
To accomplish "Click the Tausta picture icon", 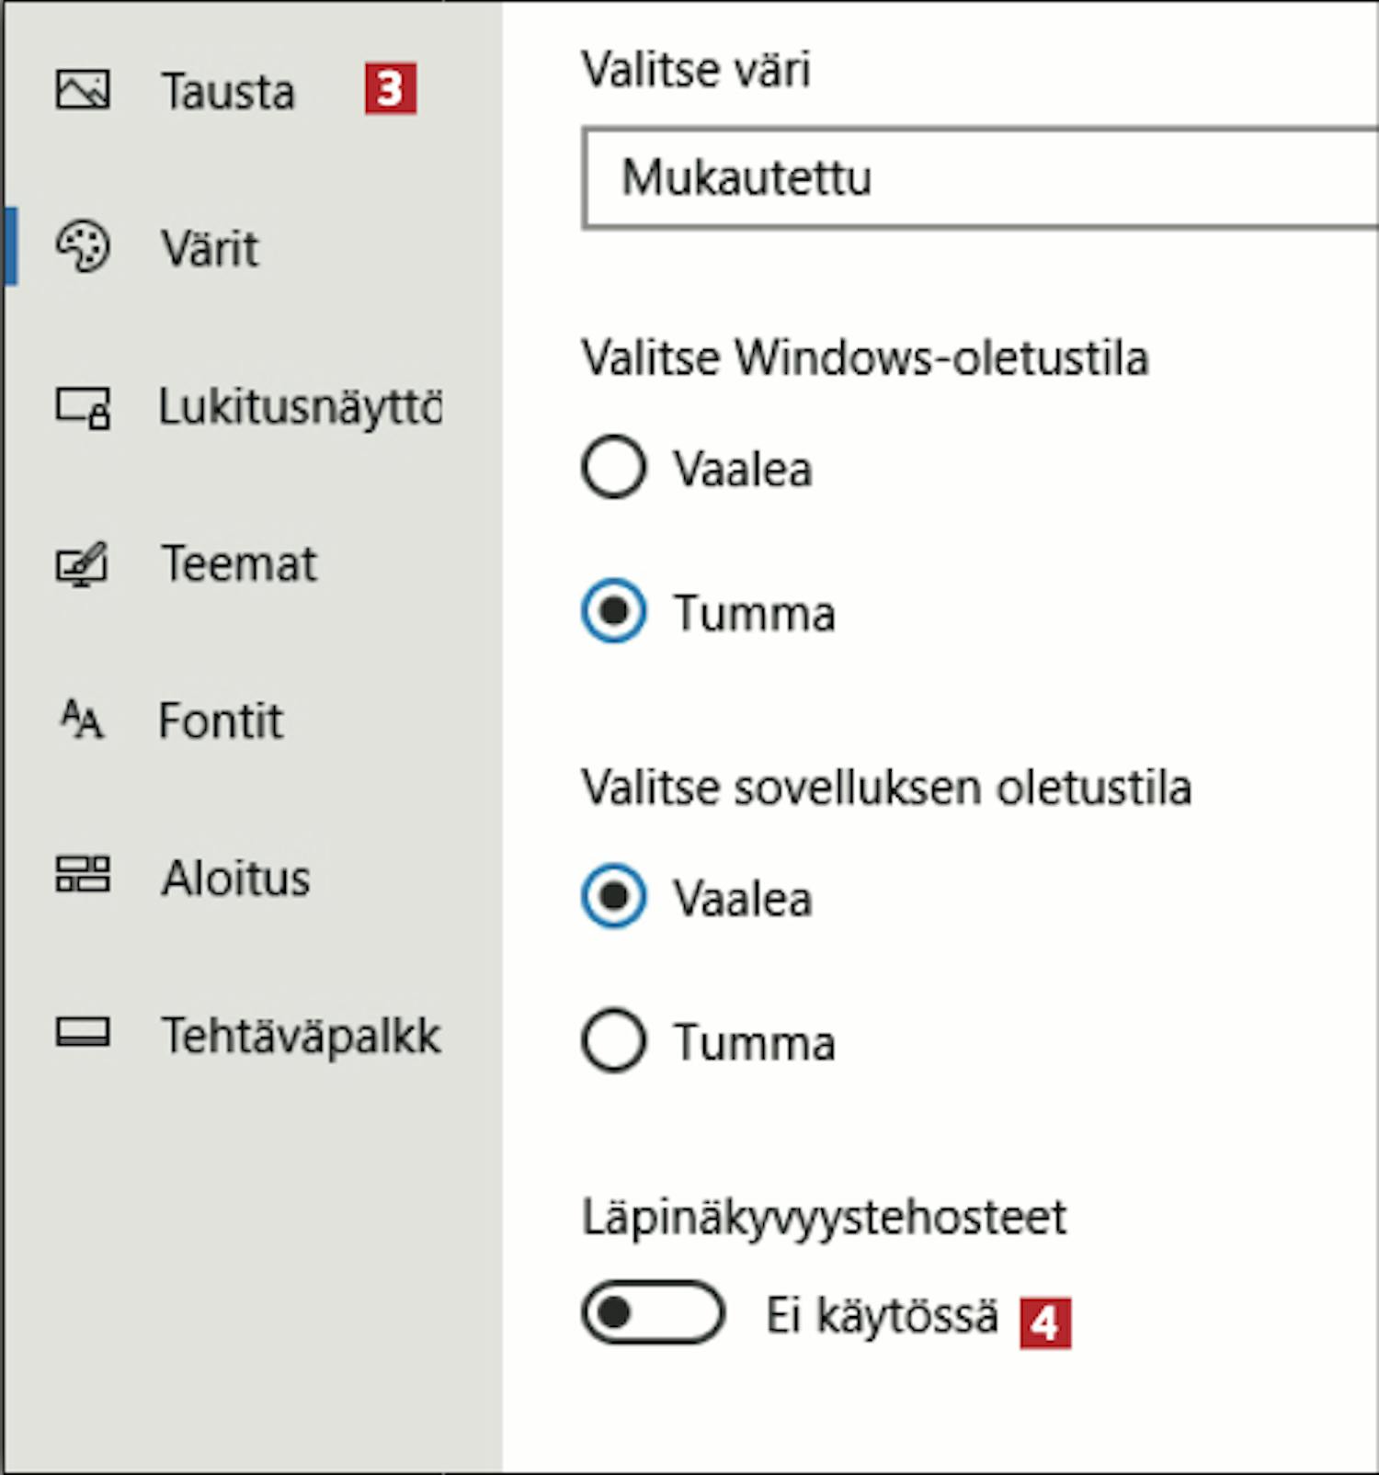I will point(83,90).
